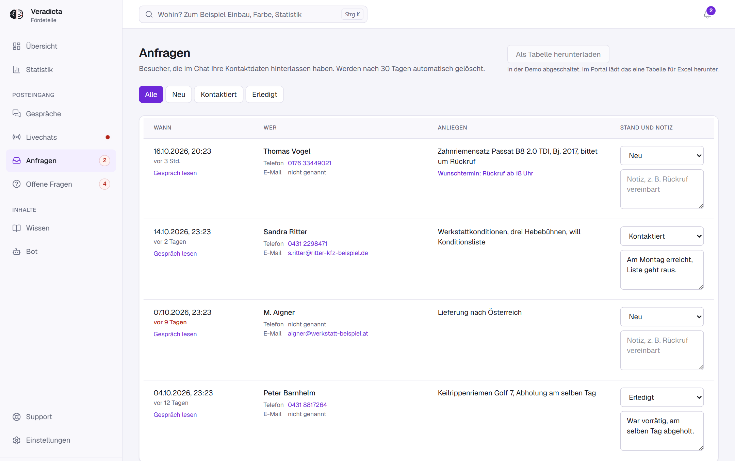Viewport: 735px width, 461px height.
Task: Click phone number 0431 8817264
Action: [307, 405]
